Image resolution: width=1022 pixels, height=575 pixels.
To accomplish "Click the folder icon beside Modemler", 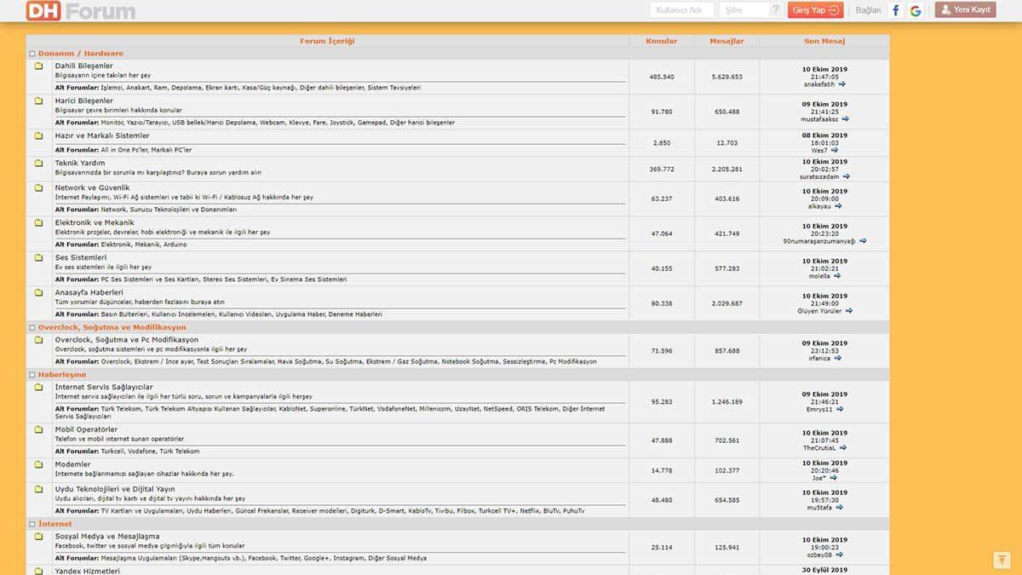I will (38, 464).
